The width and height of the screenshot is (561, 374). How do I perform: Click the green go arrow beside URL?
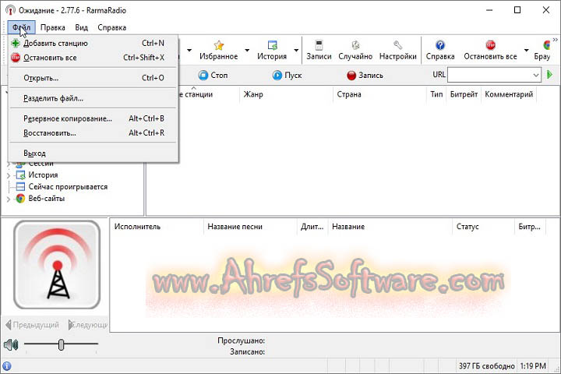[550, 75]
